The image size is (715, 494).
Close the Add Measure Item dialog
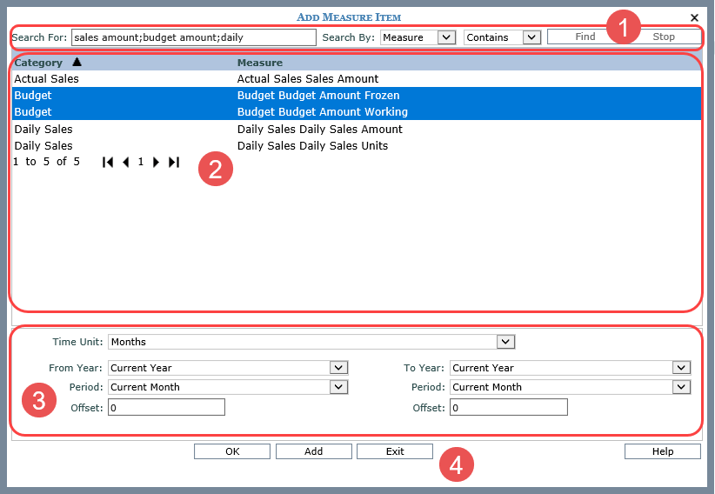694,17
